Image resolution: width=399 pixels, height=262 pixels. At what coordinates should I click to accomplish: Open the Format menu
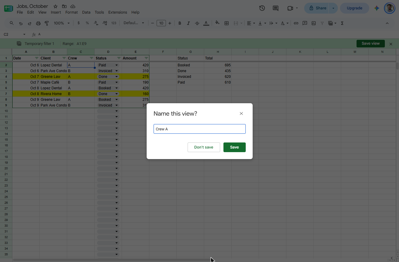pyautogui.click(x=71, y=12)
